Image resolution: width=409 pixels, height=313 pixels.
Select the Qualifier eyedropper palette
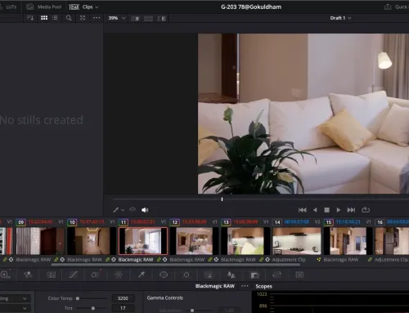[x=142, y=275]
